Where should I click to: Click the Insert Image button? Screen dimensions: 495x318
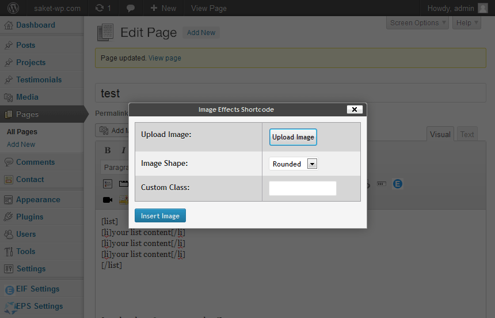click(160, 215)
